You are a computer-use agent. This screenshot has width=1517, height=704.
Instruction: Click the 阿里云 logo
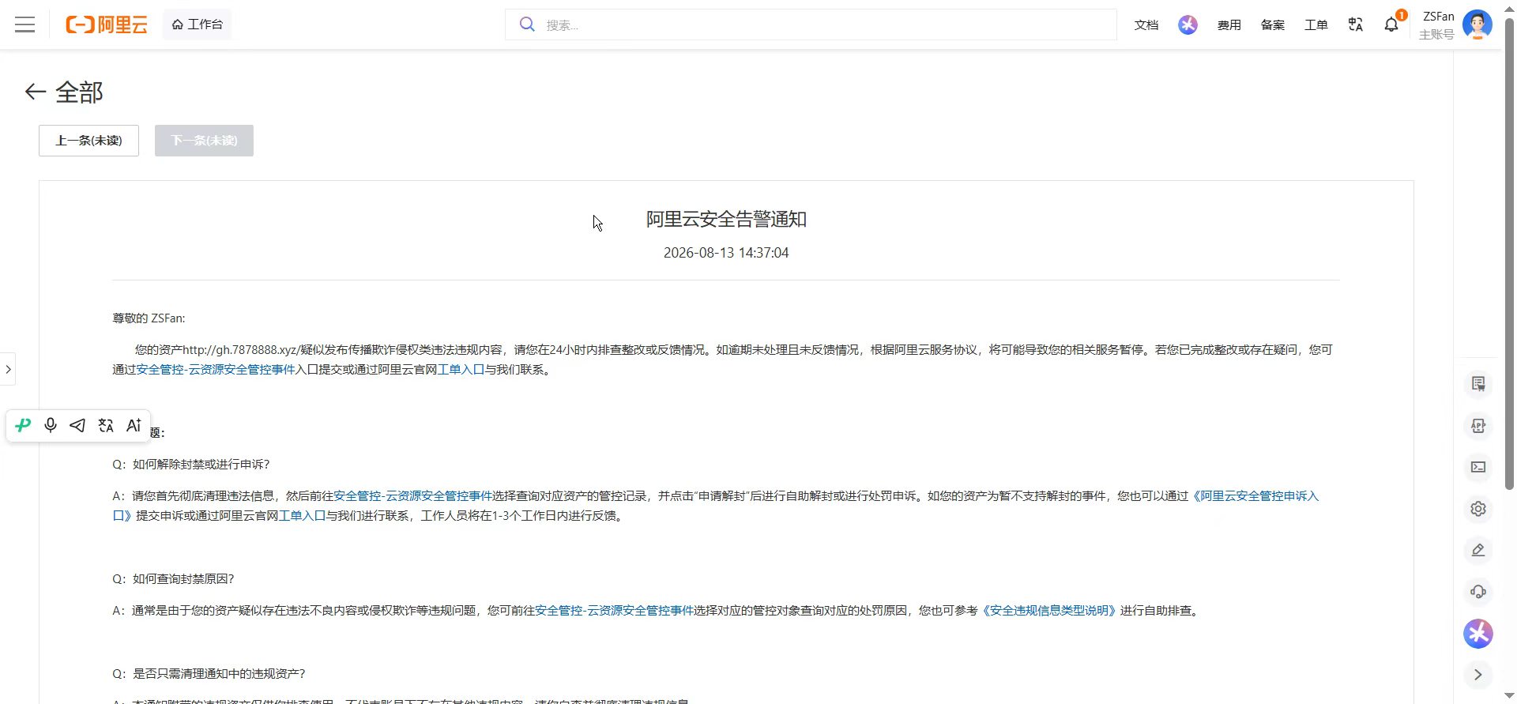[x=107, y=24]
